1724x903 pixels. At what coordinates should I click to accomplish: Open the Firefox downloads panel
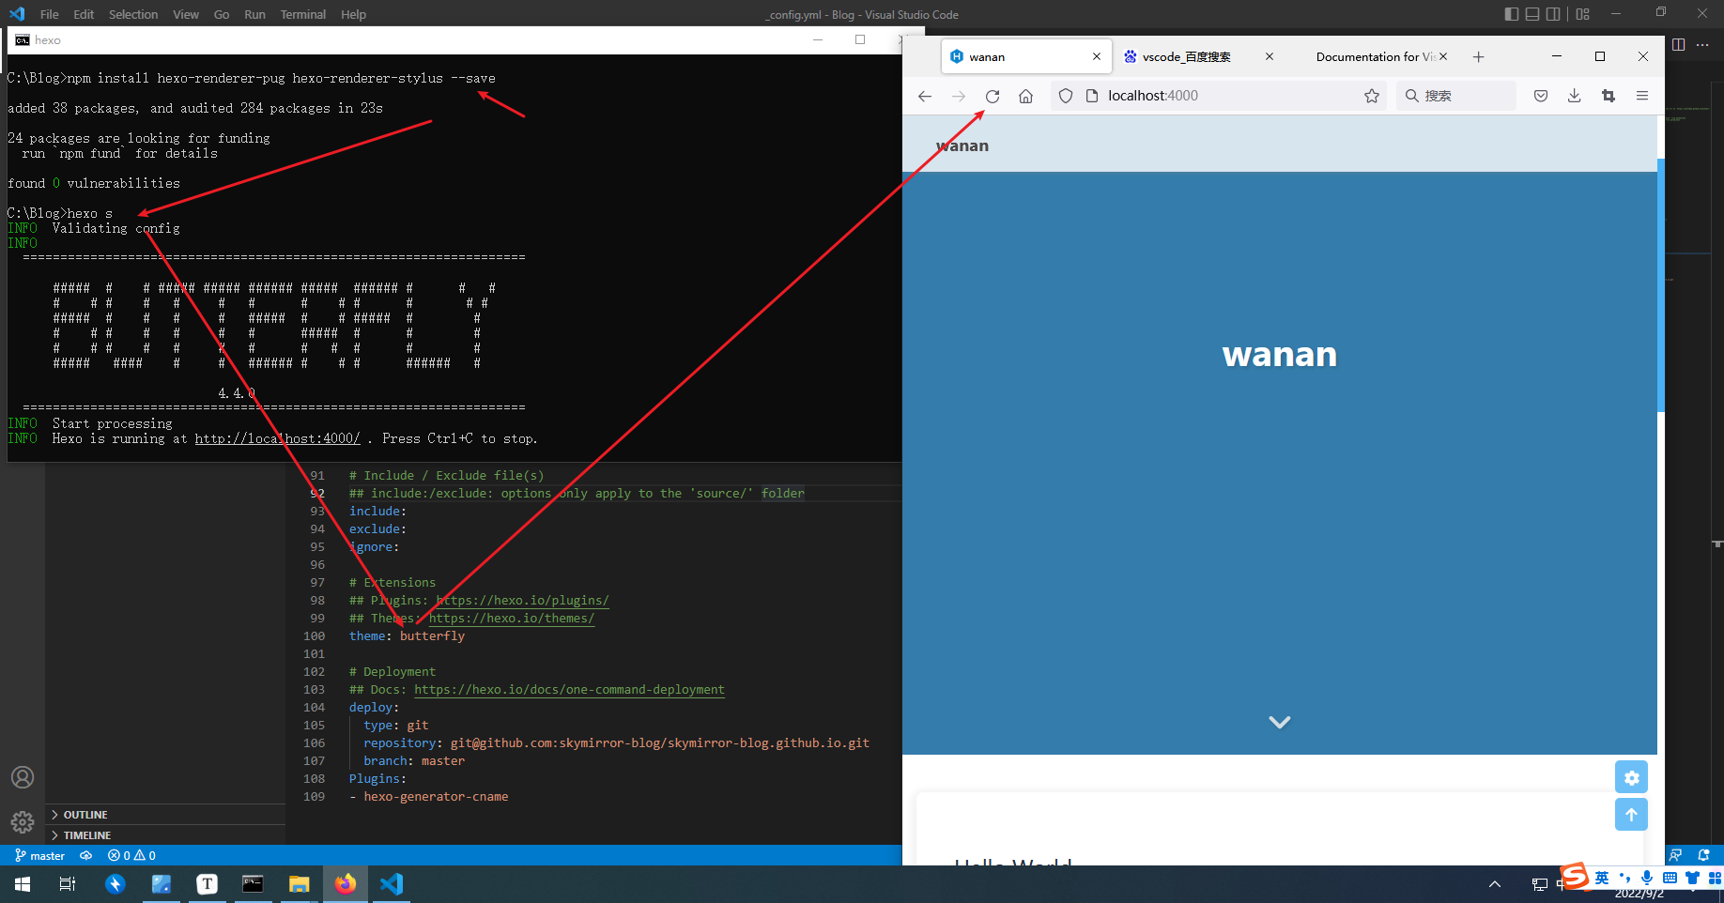[x=1575, y=96]
